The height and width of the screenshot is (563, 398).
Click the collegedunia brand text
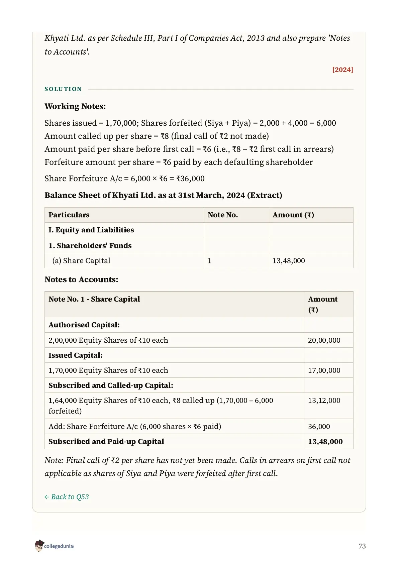59,546
